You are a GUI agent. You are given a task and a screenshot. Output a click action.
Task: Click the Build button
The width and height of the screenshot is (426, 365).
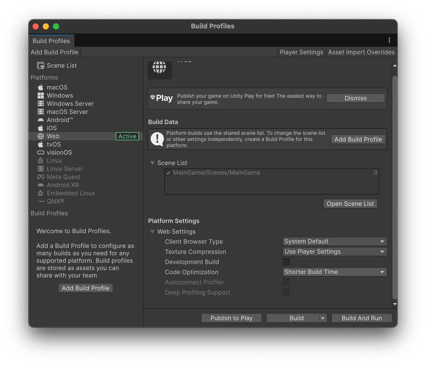(293, 318)
